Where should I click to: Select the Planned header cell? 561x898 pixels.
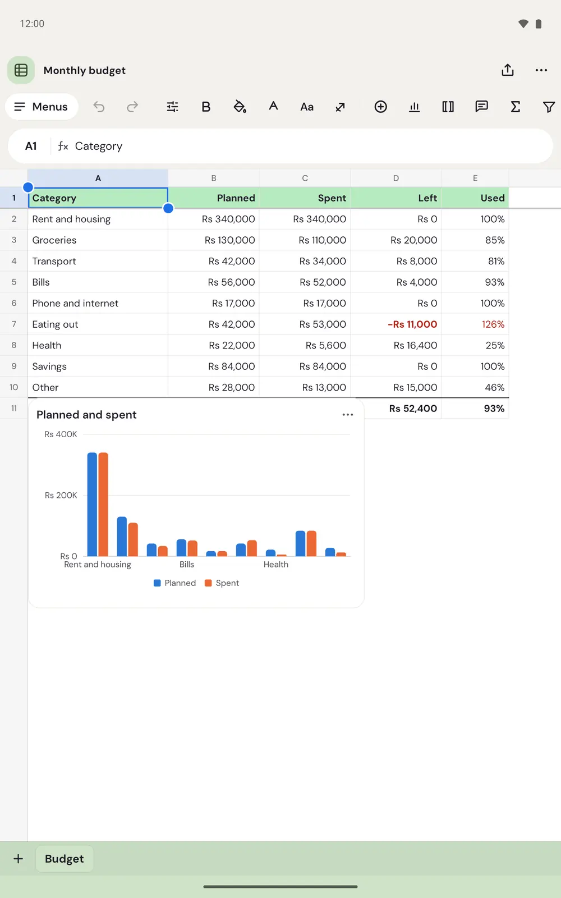click(x=214, y=198)
